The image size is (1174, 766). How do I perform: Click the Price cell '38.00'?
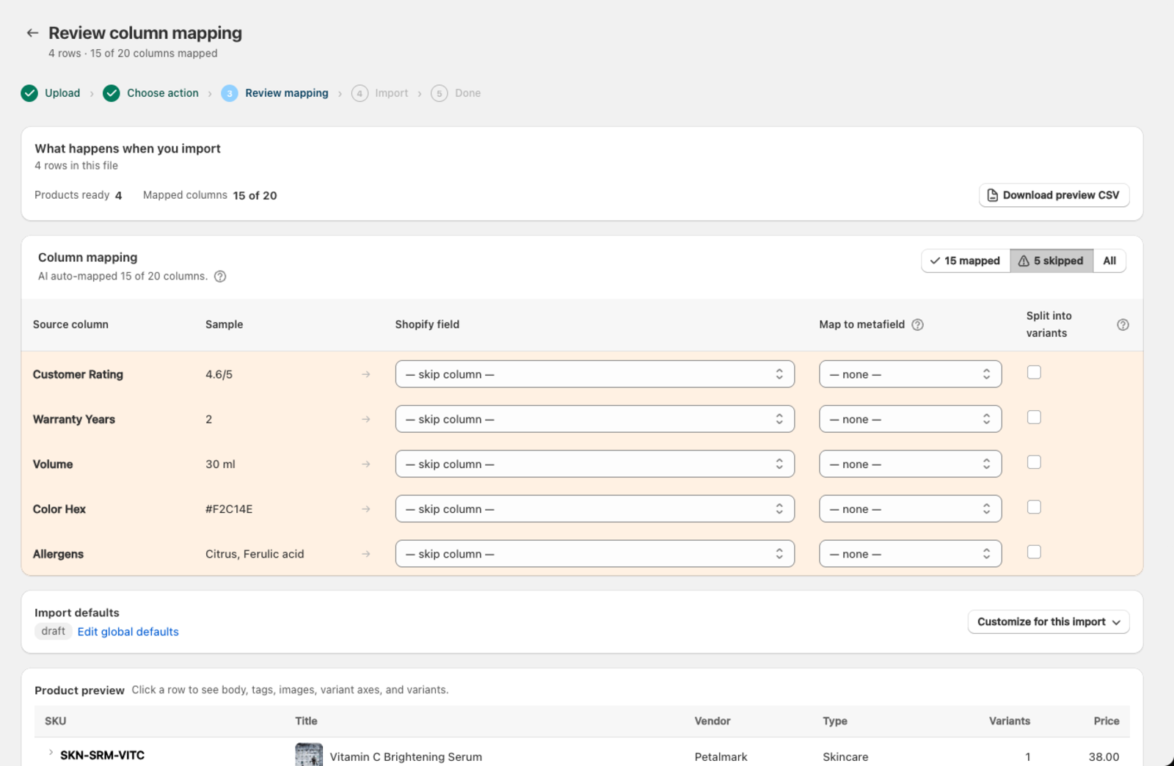[x=1104, y=756]
